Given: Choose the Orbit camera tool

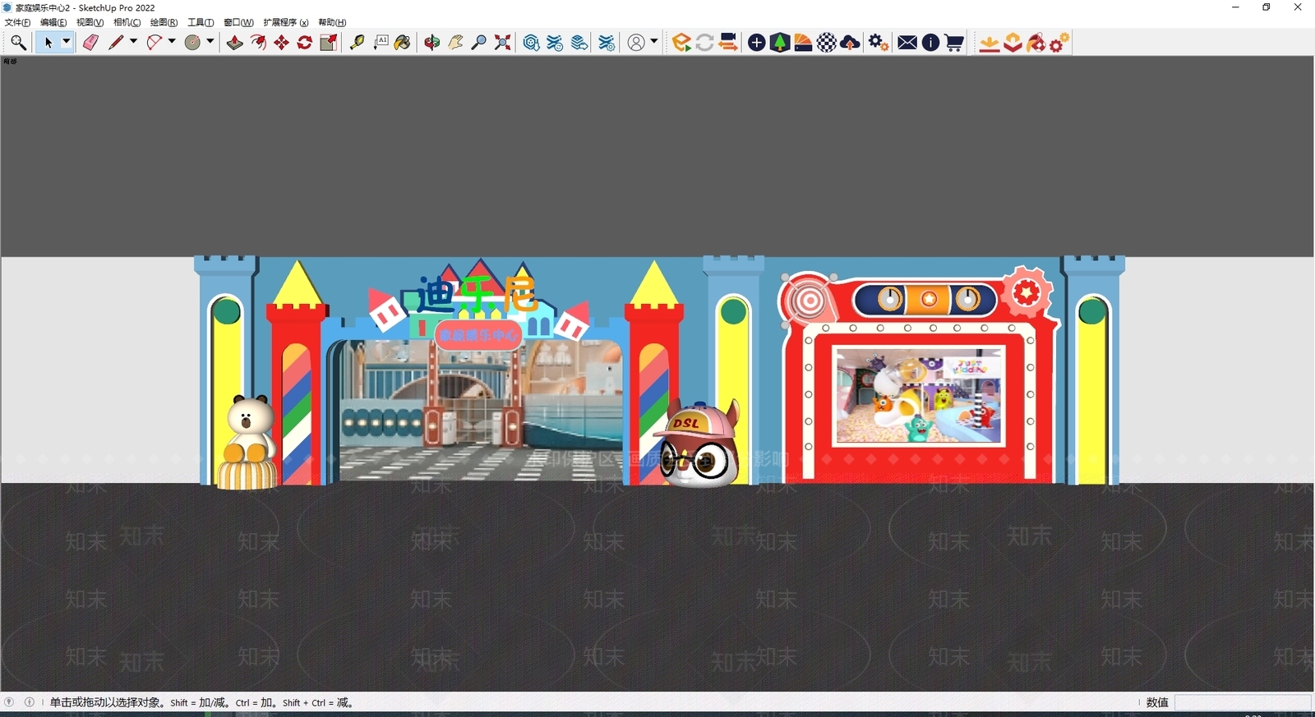Looking at the screenshot, I should pyautogui.click(x=432, y=43).
